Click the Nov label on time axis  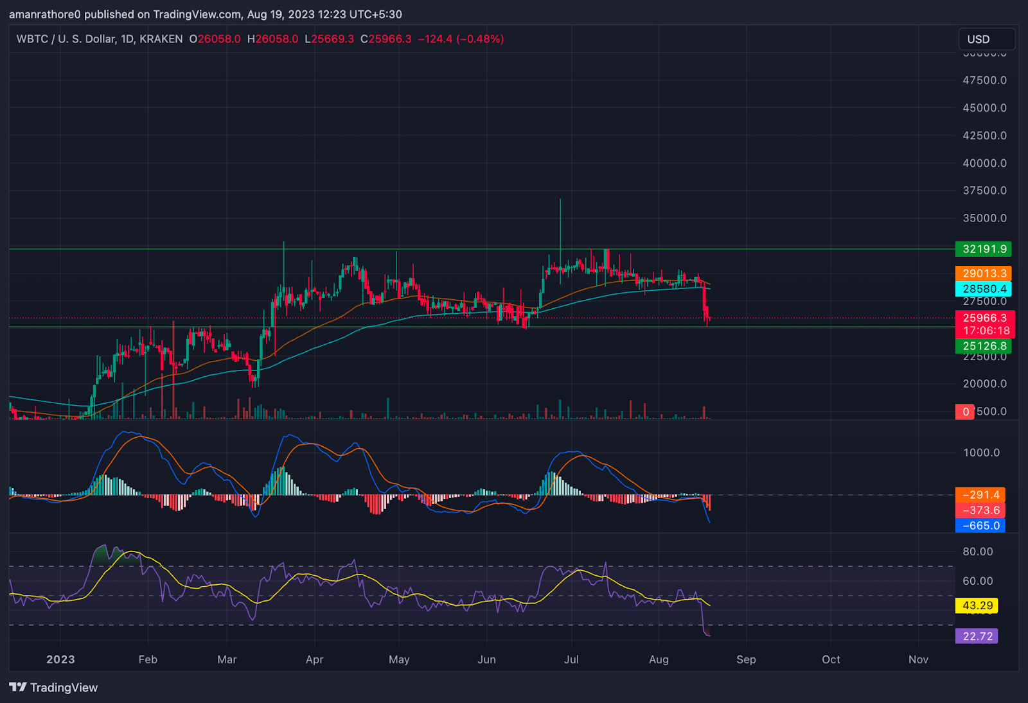(x=918, y=659)
